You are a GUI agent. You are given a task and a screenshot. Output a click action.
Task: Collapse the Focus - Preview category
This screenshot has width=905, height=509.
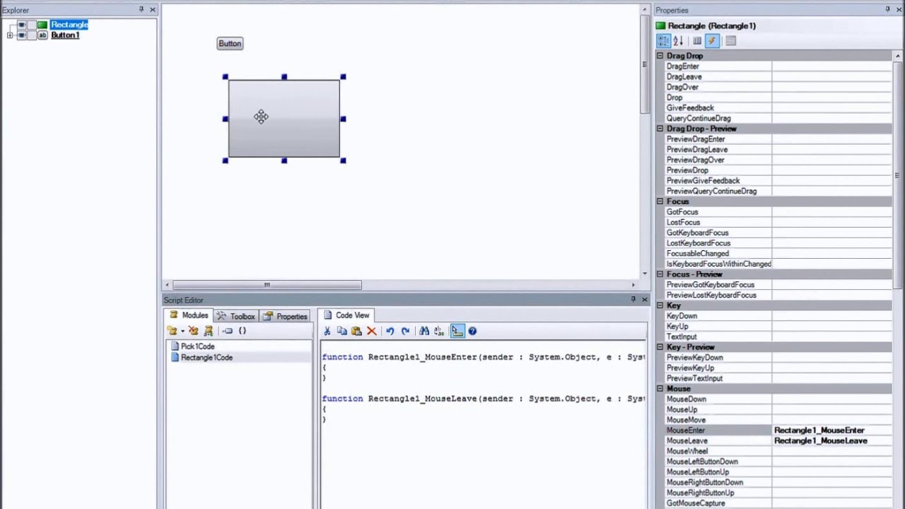coord(660,274)
